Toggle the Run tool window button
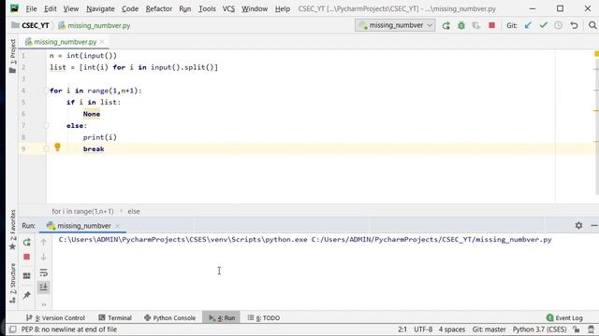 [x=222, y=317]
